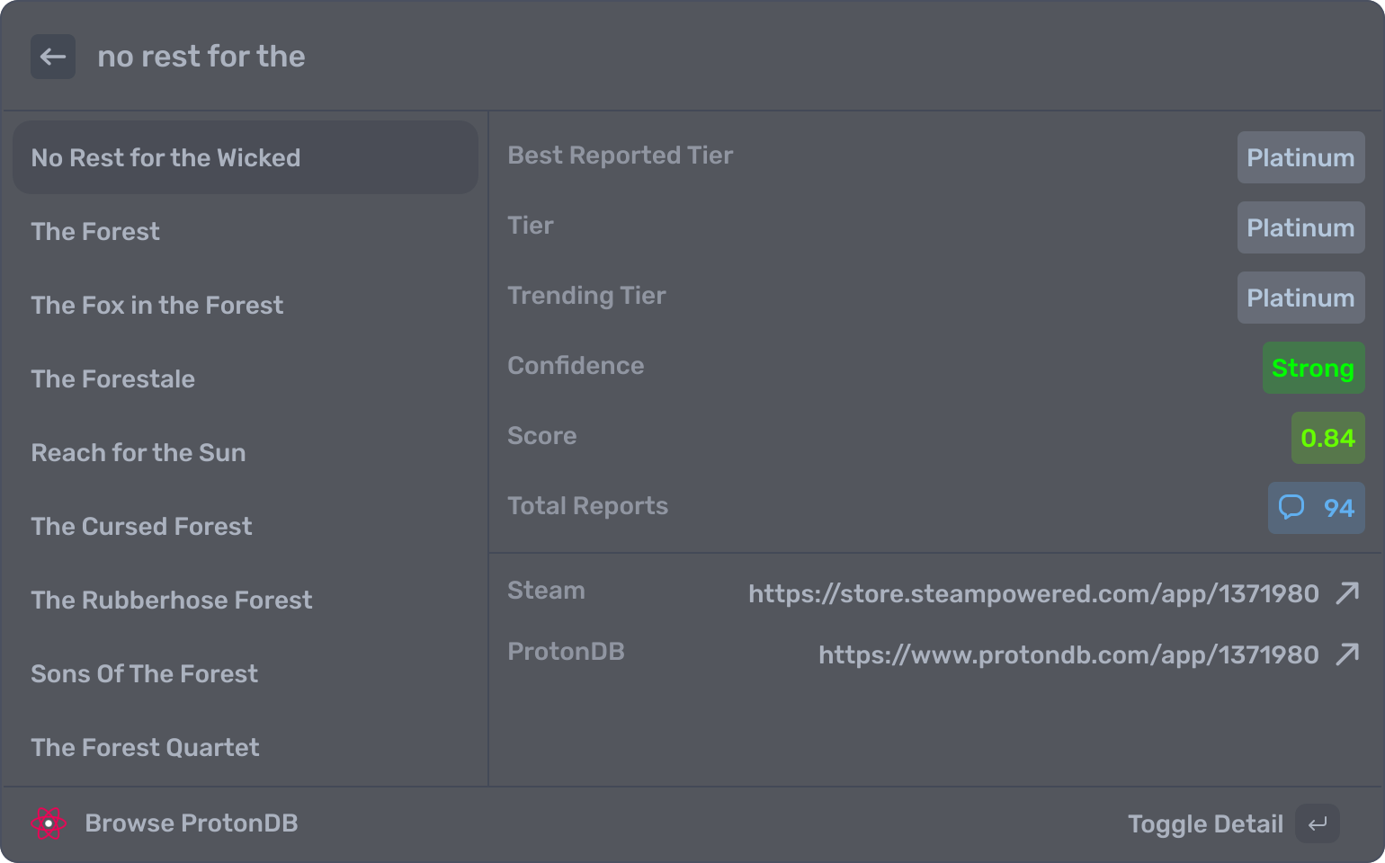Screen dimensions: 1385x863
Task: Click the Best Reported Tier Platinum badge
Action: [x=1300, y=157]
